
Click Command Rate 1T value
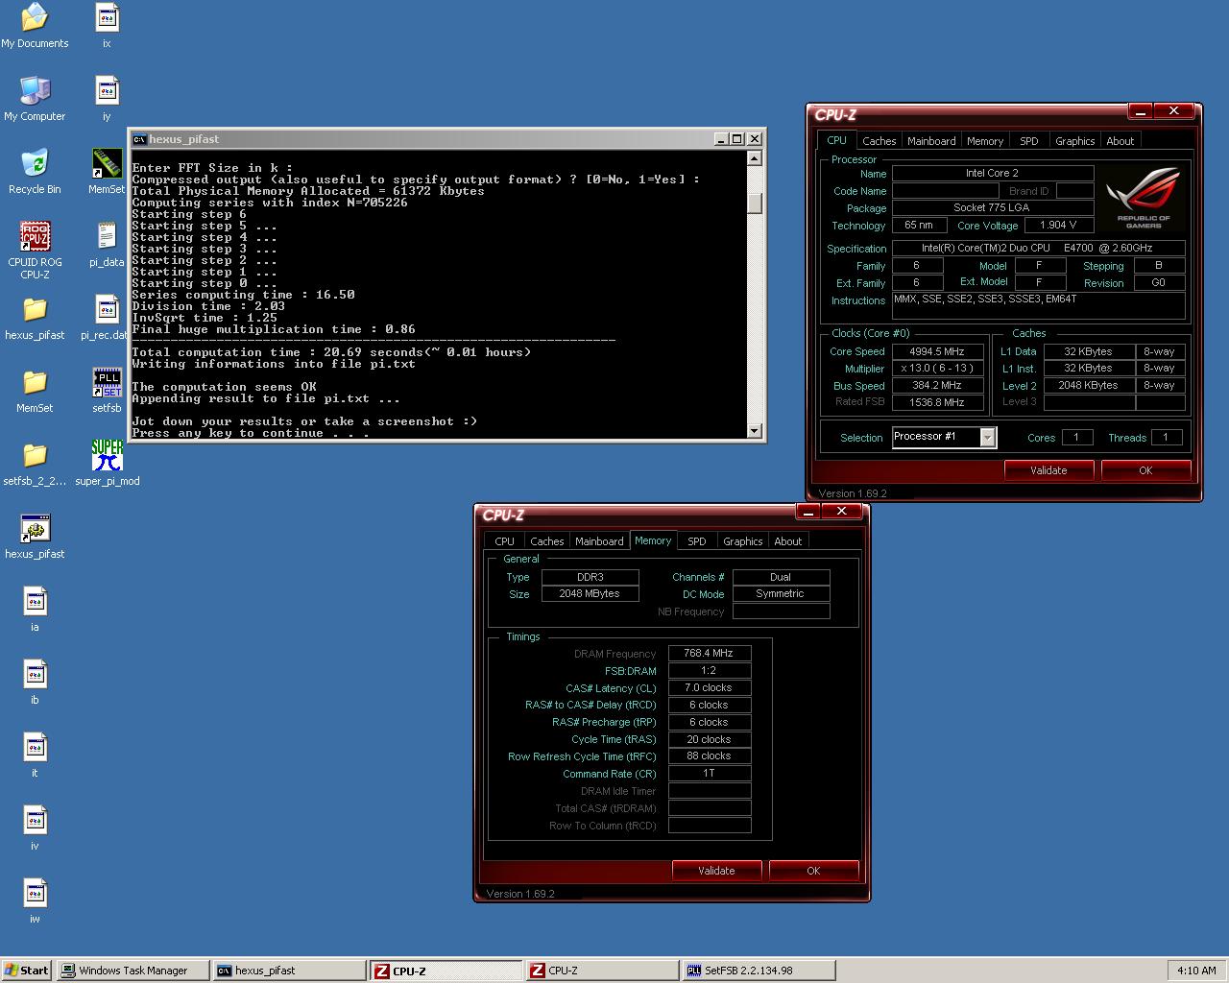710,773
